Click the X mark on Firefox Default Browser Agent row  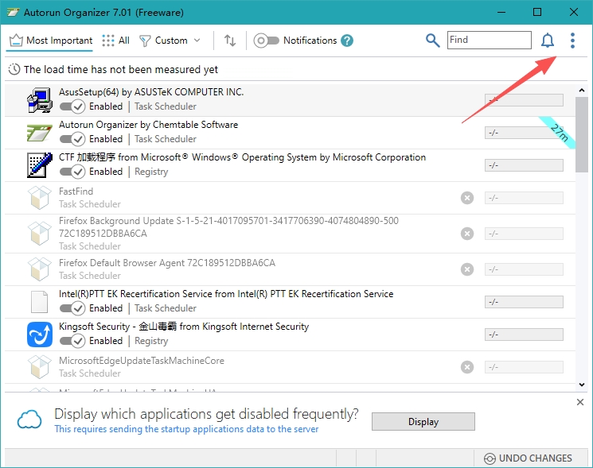pos(467,269)
